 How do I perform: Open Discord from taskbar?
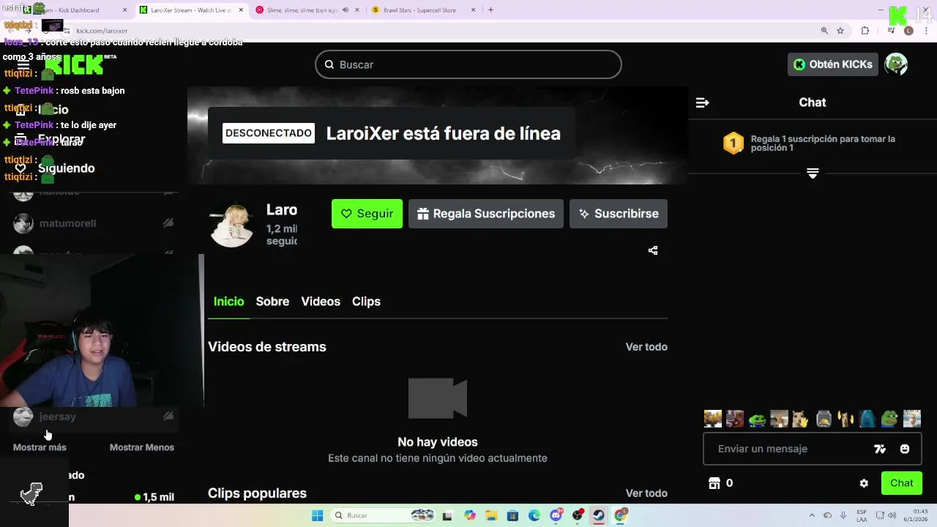(556, 515)
